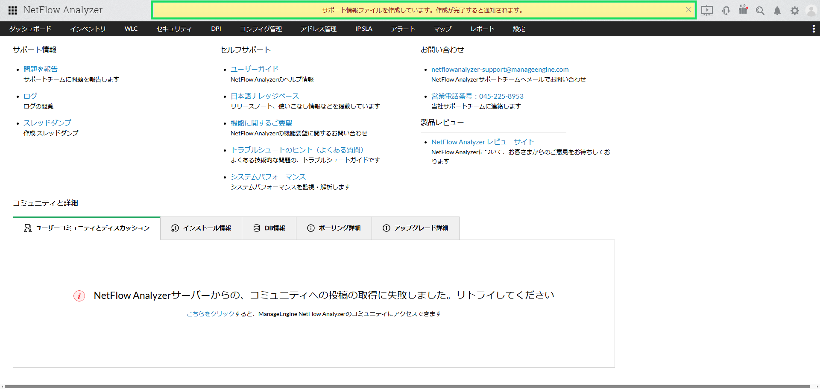The image size is (820, 389).
Task: Click the こちらをクリック community link
Action: [211, 314]
